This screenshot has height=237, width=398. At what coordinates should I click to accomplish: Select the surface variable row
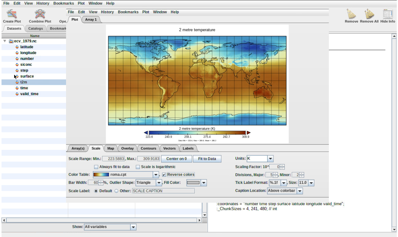tap(34, 76)
